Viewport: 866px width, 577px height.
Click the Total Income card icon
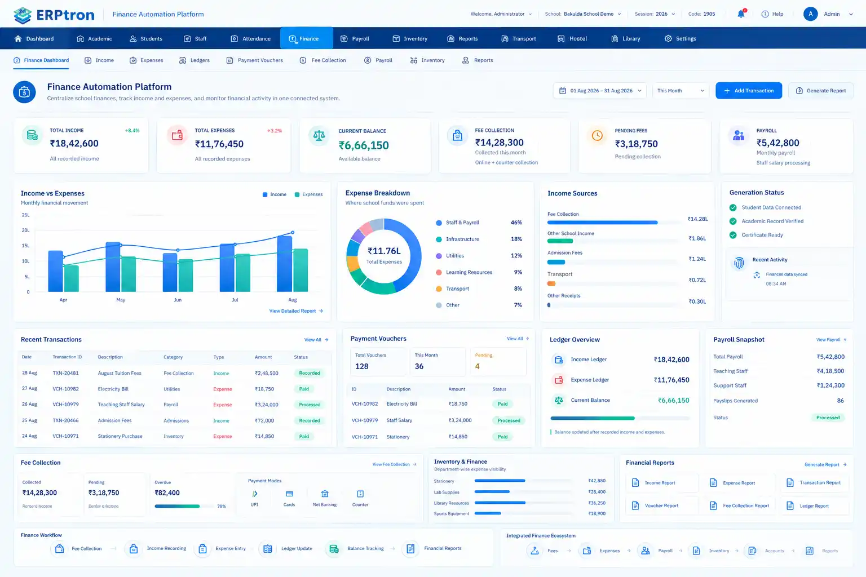32,135
